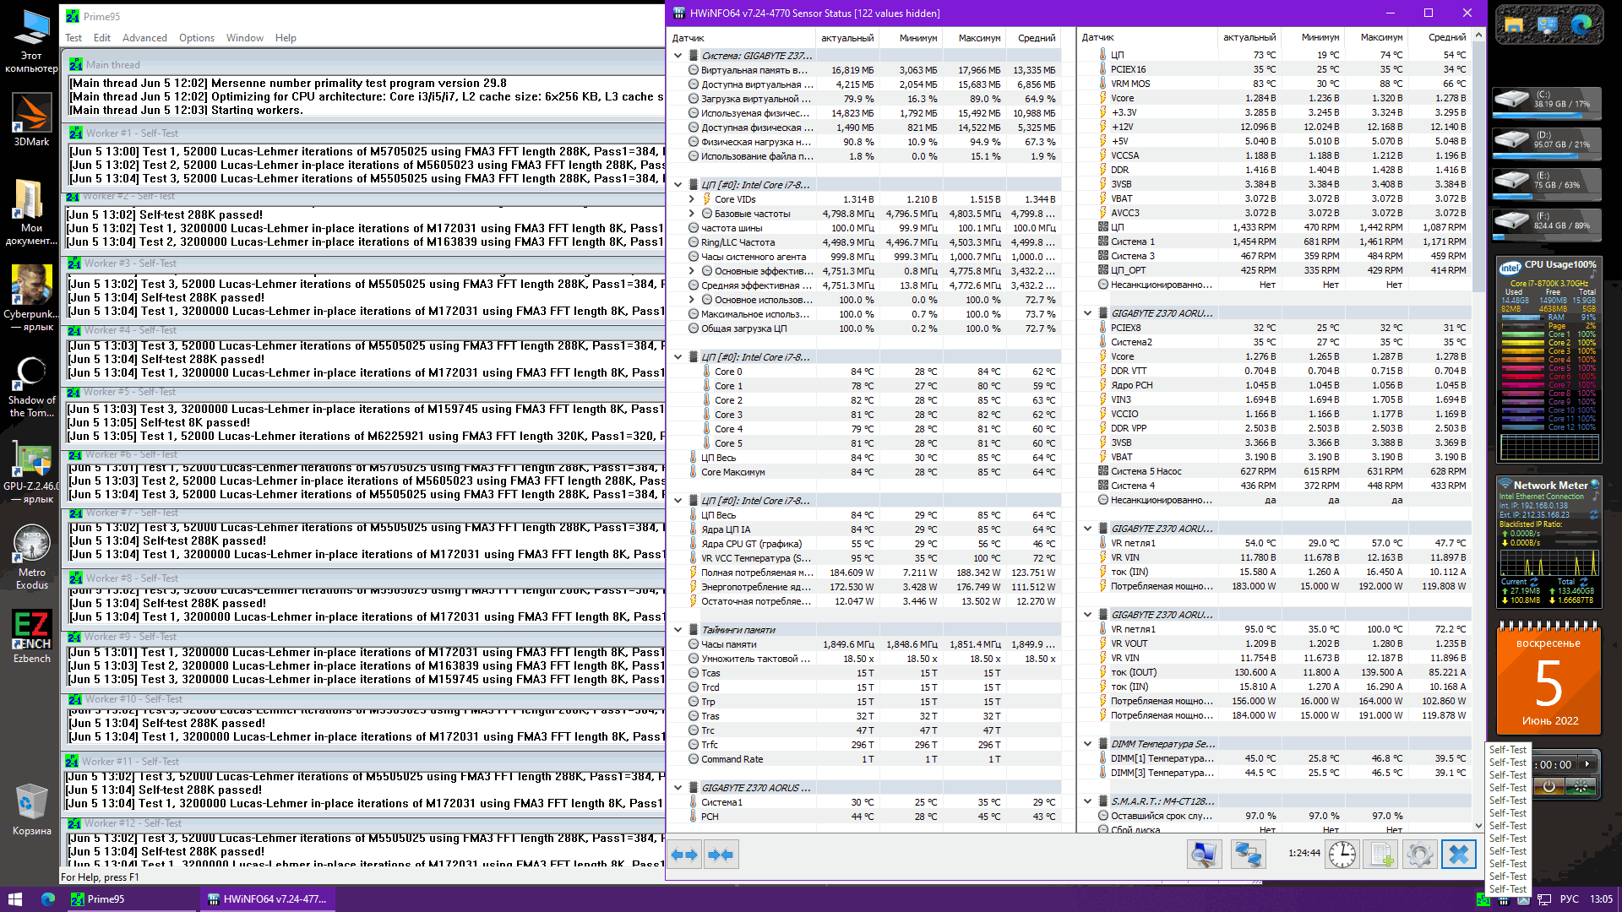Select the Ezbench desktop icon
Image resolution: width=1622 pixels, height=912 pixels.
(31, 636)
